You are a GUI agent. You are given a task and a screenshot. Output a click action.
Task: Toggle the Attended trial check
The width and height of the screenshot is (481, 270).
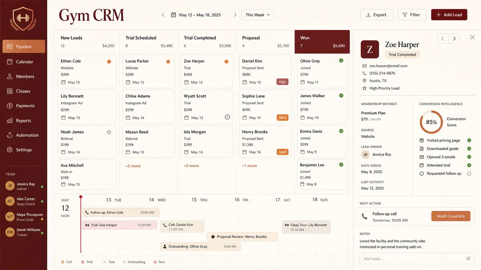[x=469, y=165]
